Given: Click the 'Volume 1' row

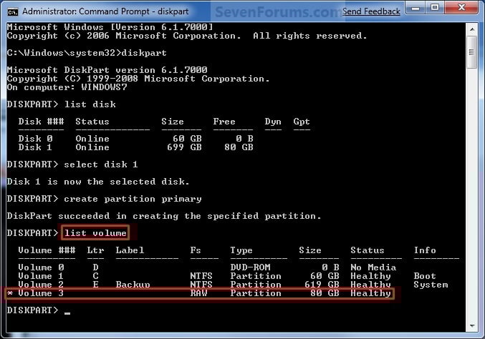Looking at the screenshot, I should (x=227, y=276).
